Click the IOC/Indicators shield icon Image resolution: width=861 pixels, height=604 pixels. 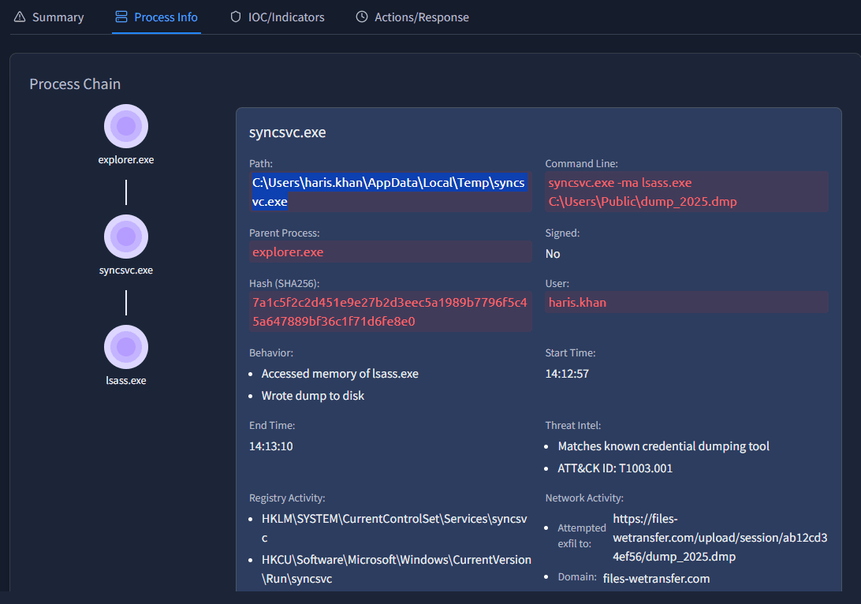[x=235, y=17]
